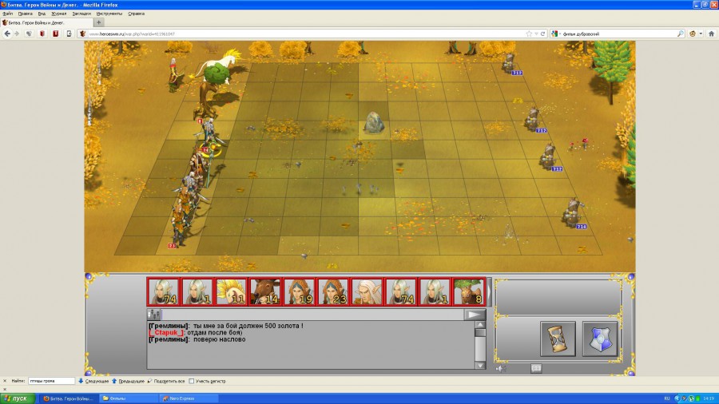Screen dimensions: 719x404
Task: Click the round addon icon near home
Action: (x=693, y=34)
